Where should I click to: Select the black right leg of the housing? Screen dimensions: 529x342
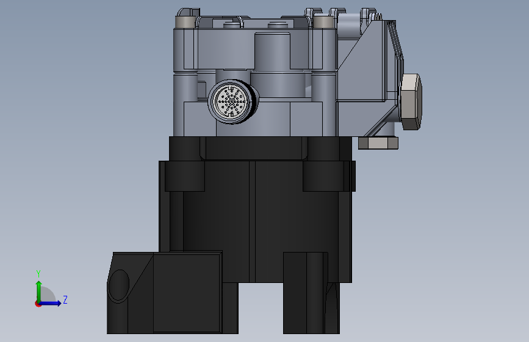point(311,293)
